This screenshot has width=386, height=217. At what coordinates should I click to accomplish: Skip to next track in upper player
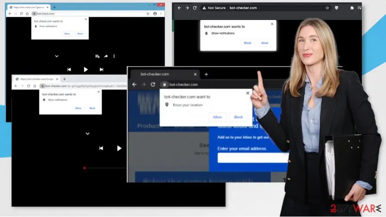click(101, 69)
